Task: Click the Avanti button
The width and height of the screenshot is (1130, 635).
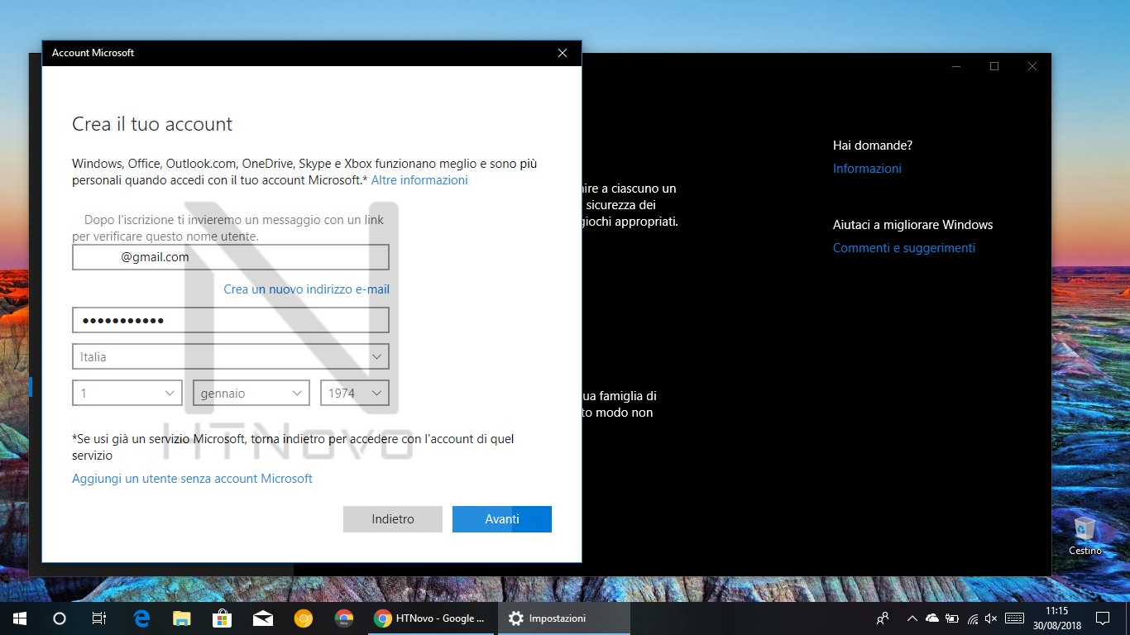Action: click(x=502, y=519)
